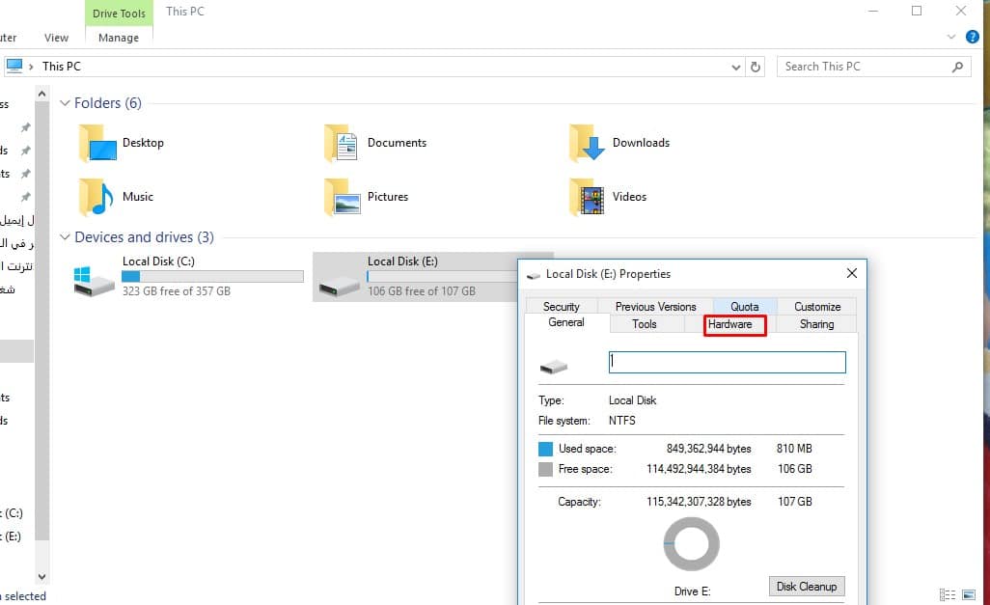Open the Videos folder icon

[x=587, y=197]
